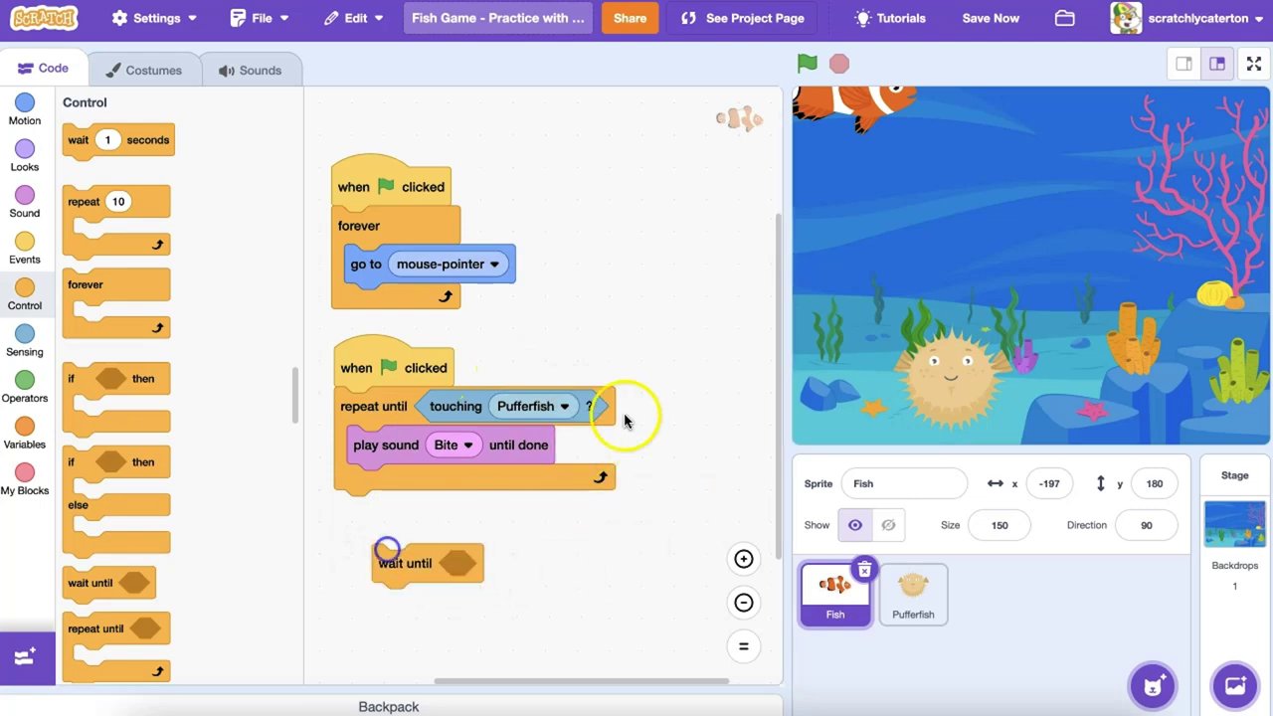Viewport: 1273px width, 716px height.
Task: Delete the Fish sprite with trash icon
Action: pos(864,570)
